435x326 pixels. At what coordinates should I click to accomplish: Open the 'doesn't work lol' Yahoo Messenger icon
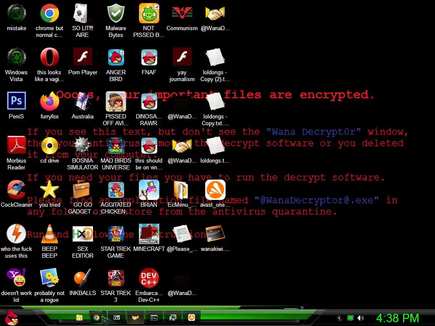[17, 278]
